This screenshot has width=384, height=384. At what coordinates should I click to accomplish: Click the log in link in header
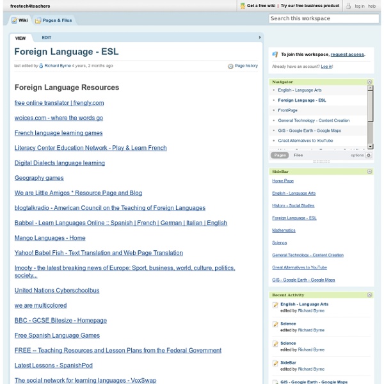point(360,6)
